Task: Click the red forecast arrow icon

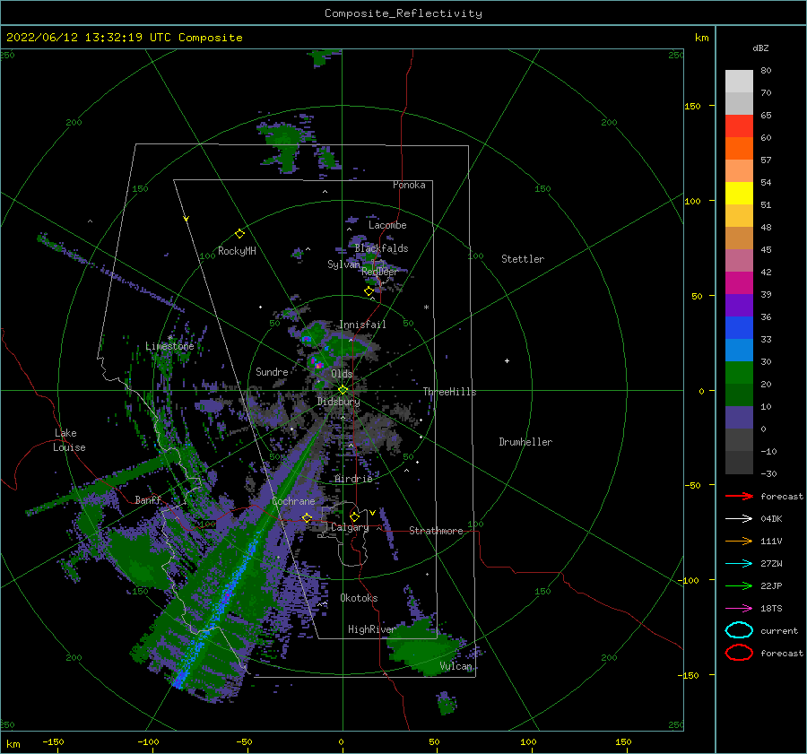Action: pyautogui.click(x=739, y=496)
